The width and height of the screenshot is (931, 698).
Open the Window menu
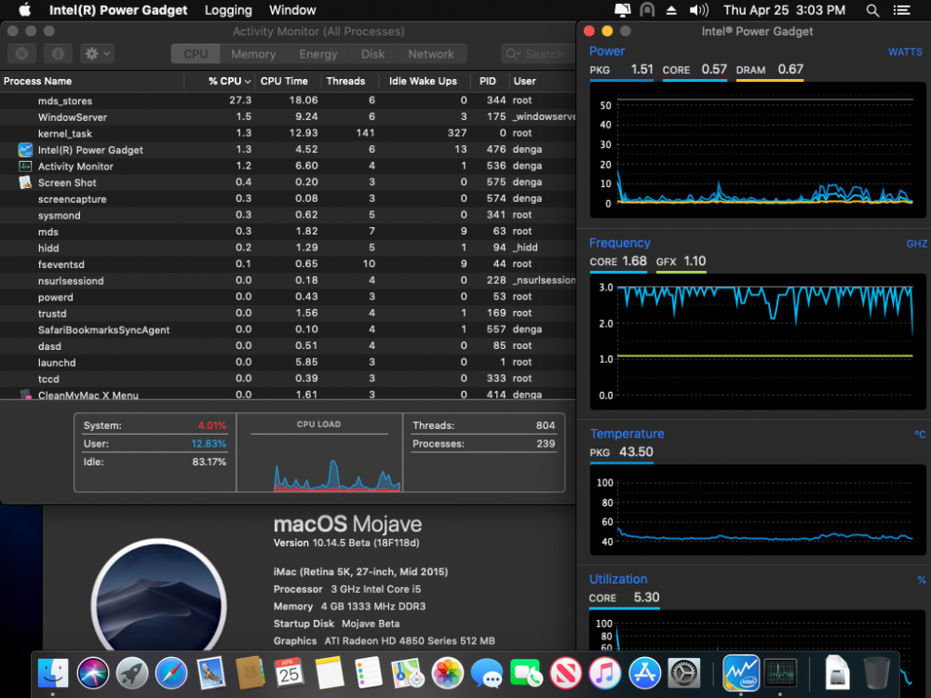pos(292,10)
